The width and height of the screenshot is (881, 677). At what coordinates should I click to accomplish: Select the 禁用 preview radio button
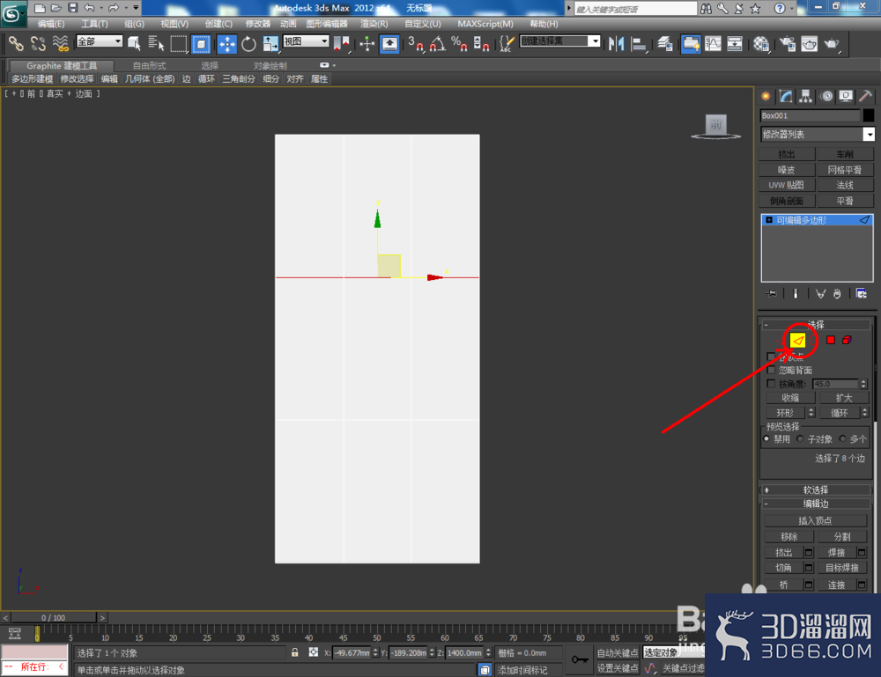point(766,438)
